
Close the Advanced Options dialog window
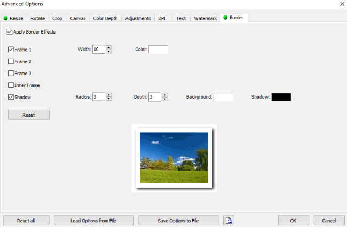[341, 4]
